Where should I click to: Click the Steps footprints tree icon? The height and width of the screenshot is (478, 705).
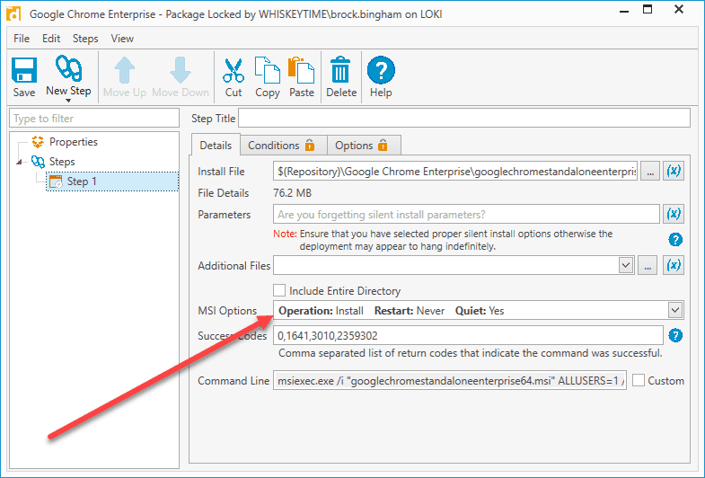coord(38,162)
